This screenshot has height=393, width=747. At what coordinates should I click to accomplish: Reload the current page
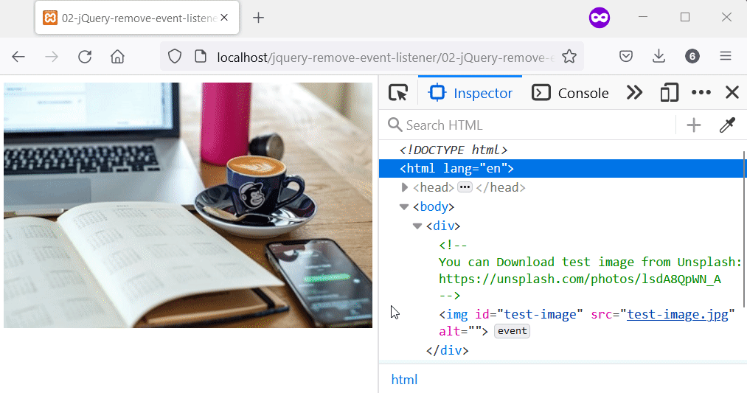click(85, 57)
